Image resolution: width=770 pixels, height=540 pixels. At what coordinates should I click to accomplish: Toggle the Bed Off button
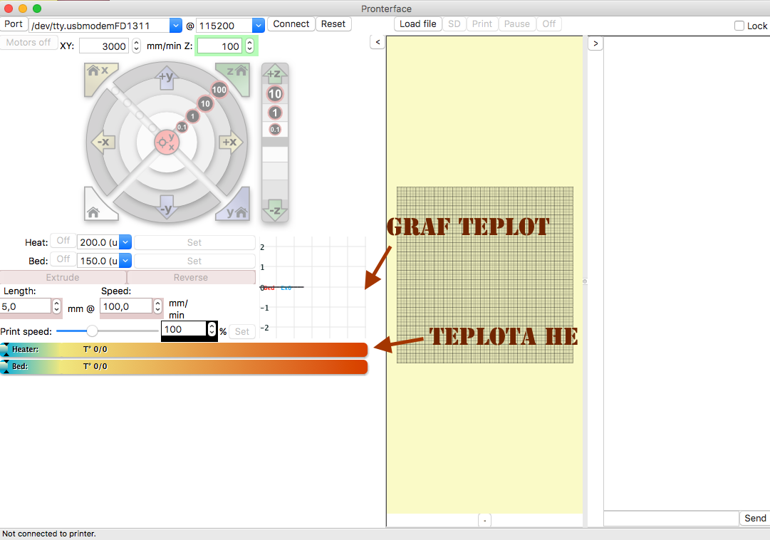(x=63, y=260)
